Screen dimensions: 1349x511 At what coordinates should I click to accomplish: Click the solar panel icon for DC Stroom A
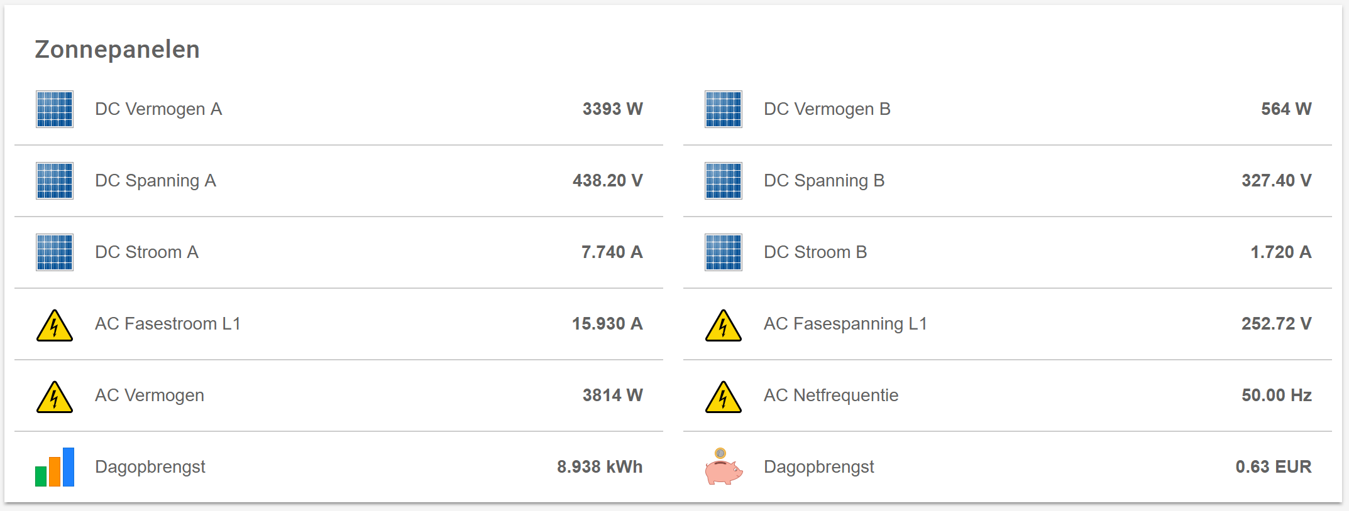coord(55,252)
